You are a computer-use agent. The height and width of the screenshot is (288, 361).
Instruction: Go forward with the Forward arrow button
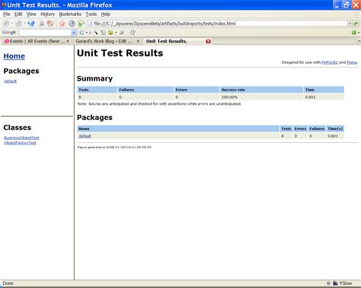click(18, 24)
